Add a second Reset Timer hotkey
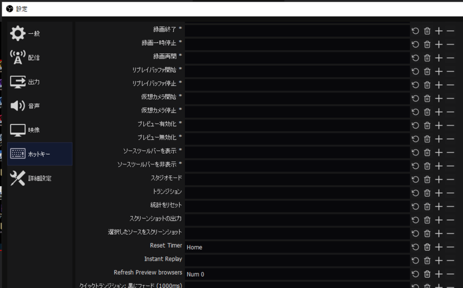The image size is (463, 288). (439, 247)
